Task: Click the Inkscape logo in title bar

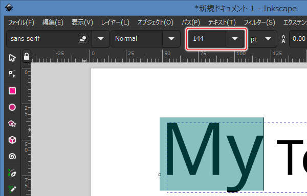Action: [9, 8]
